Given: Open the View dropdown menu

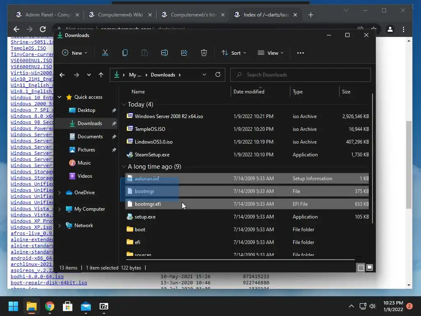Looking at the screenshot, I should (271, 53).
